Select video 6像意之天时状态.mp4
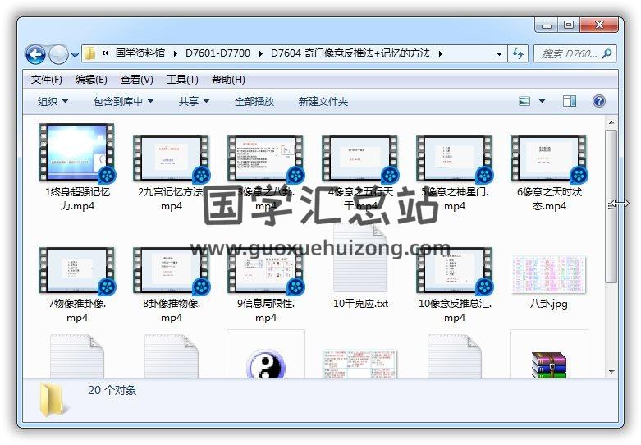The height and width of the screenshot is (445, 641). point(549,174)
